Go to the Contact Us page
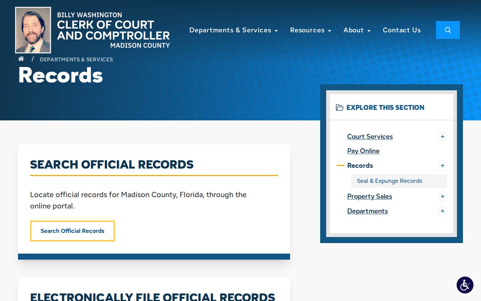The width and height of the screenshot is (481, 301). [402, 30]
